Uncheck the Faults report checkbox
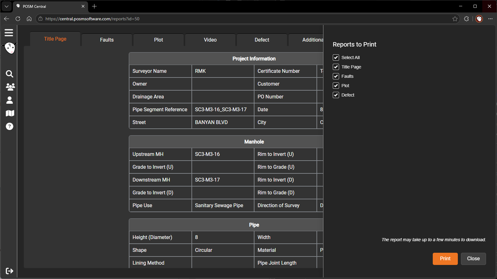This screenshot has height=279, width=497. tap(336, 76)
